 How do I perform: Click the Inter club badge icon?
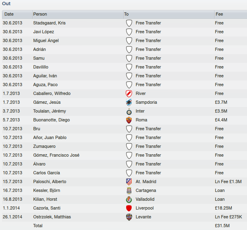(129, 111)
